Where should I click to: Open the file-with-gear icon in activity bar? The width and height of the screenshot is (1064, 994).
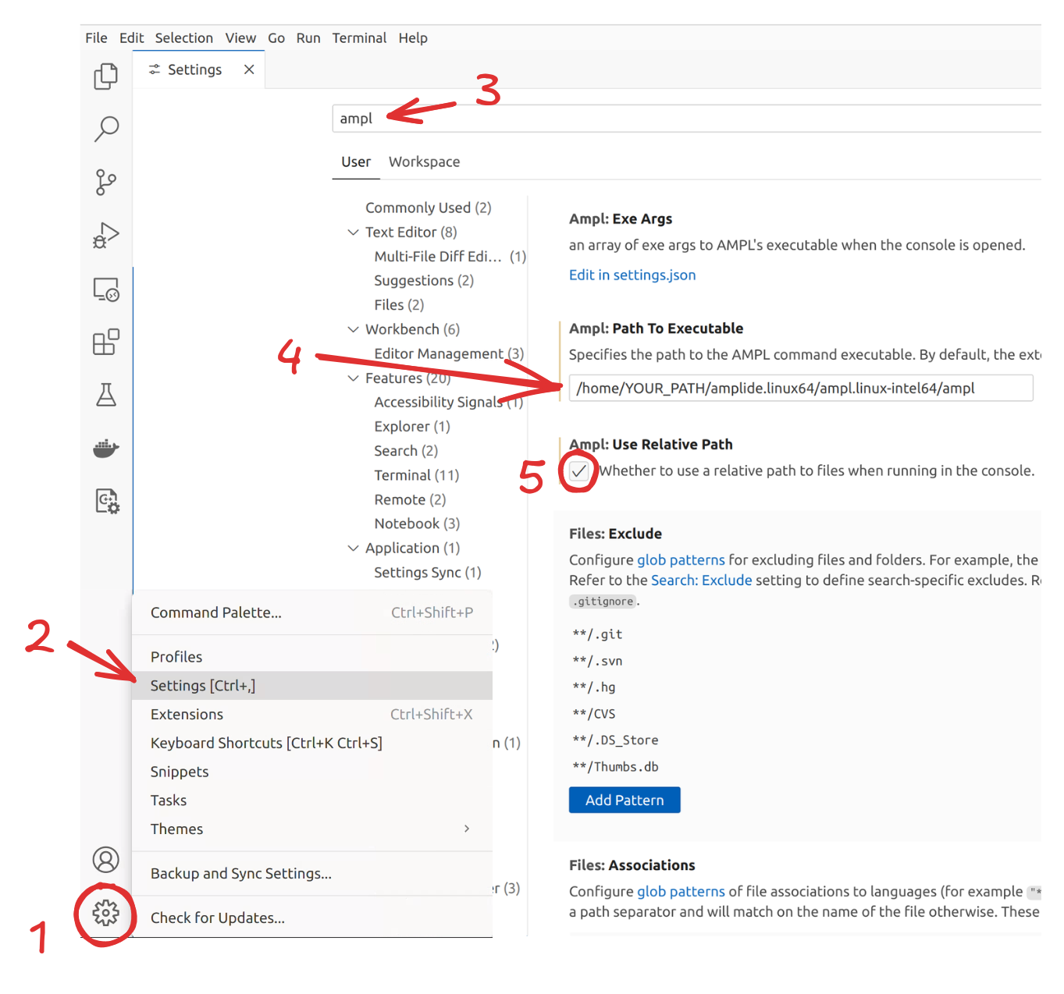click(107, 501)
